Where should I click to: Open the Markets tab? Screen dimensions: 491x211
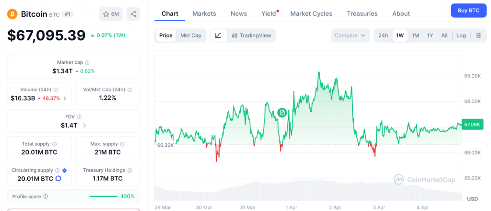tap(204, 13)
